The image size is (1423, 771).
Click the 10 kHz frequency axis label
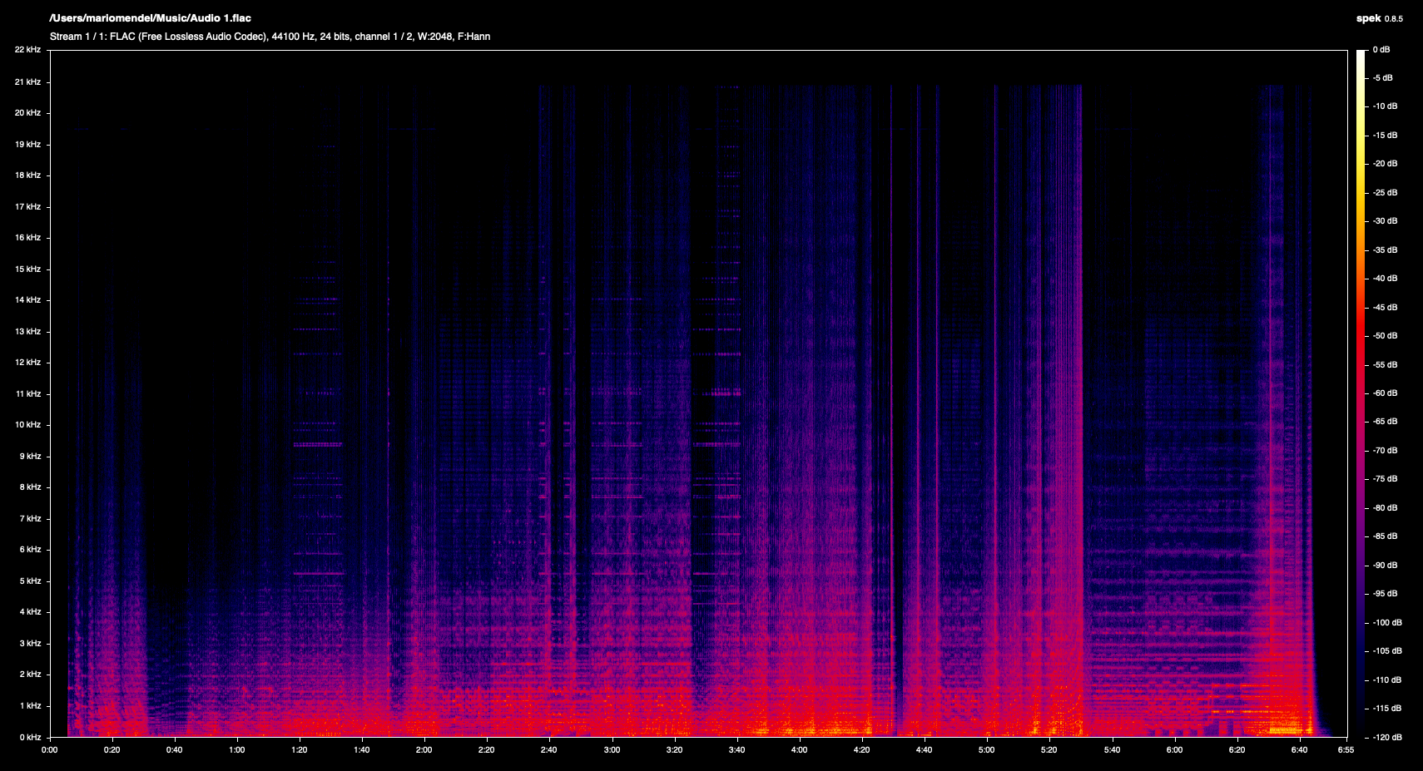27,425
